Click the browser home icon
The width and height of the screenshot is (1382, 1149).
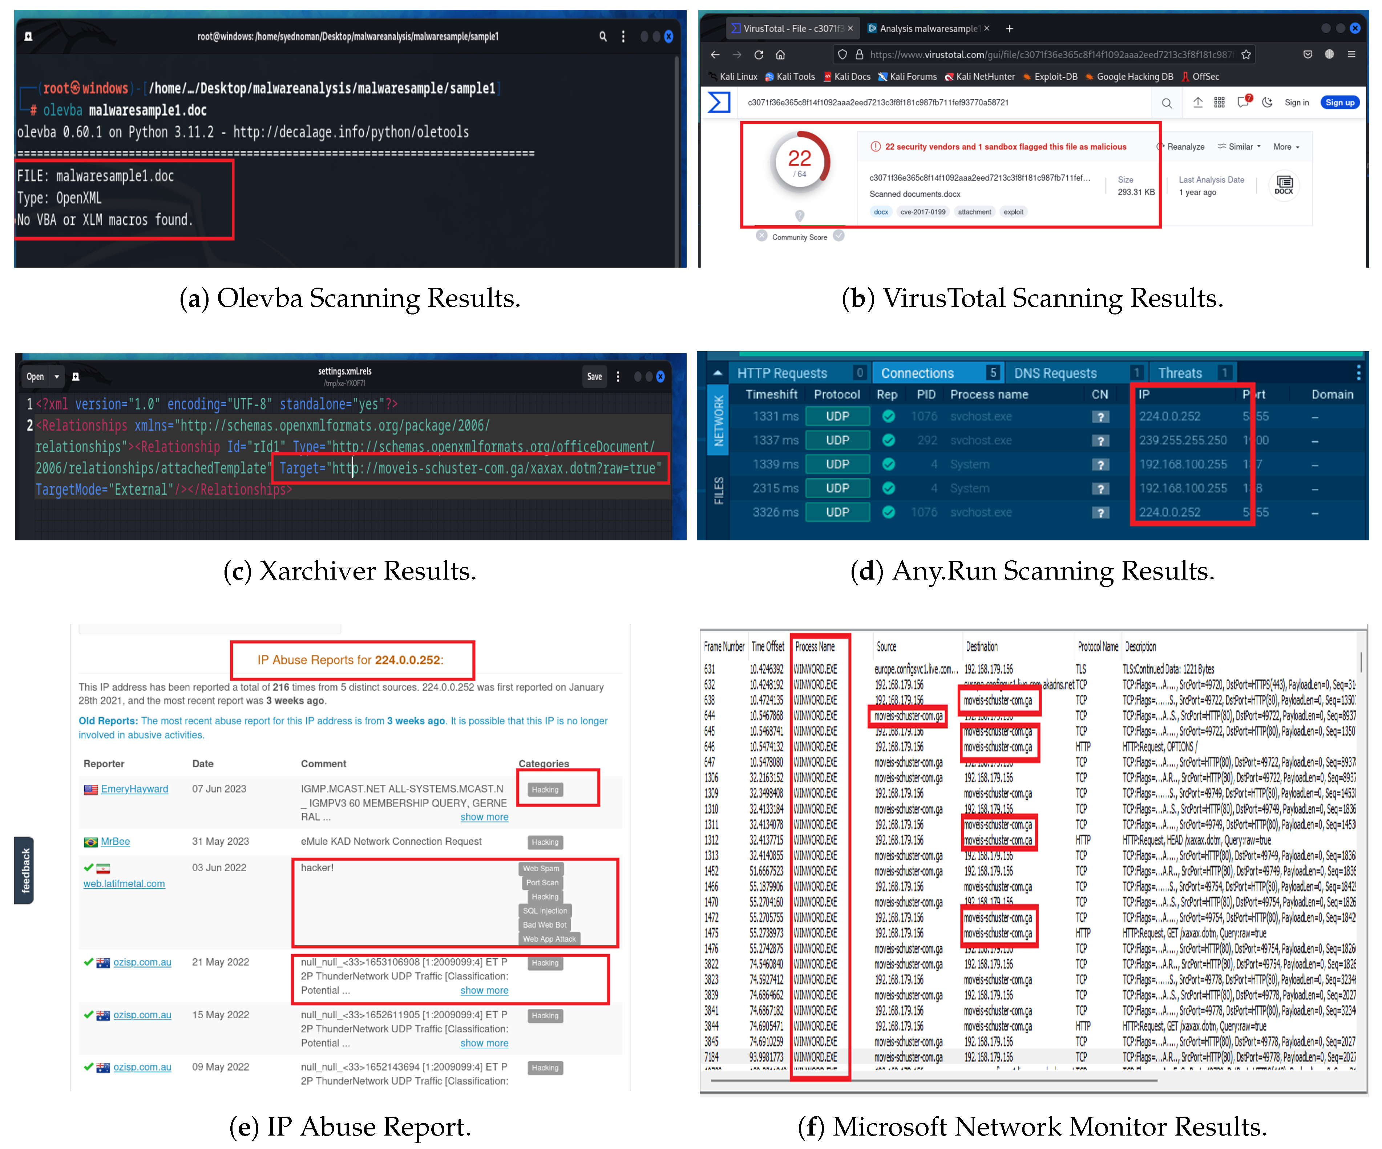pyautogui.click(x=780, y=54)
